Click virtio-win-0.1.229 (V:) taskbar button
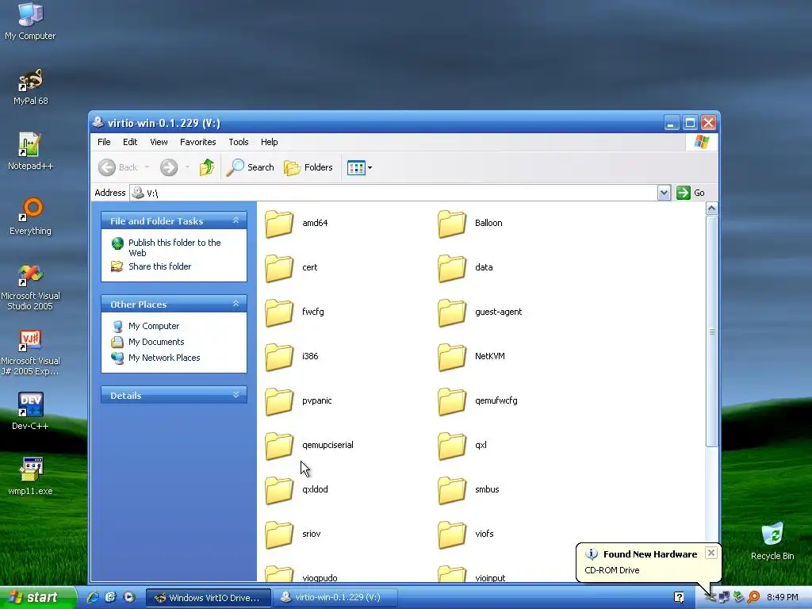The width and height of the screenshot is (812, 609). click(x=335, y=598)
